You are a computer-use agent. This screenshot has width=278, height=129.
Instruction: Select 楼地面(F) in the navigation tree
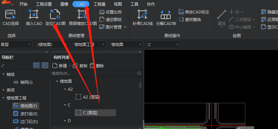(26, 106)
